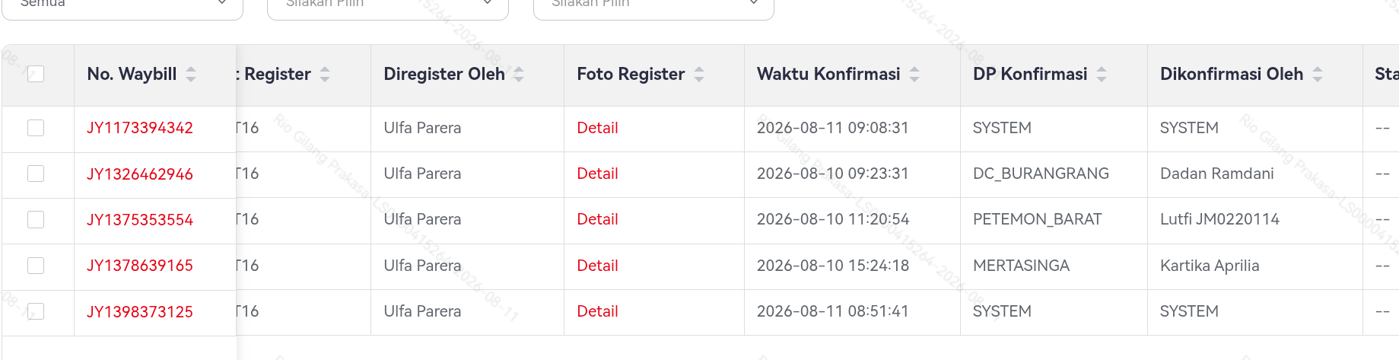This screenshot has width=1399, height=360.
Task: Expand the rightmost Silakan Pilih dropdown
Action: [653, 6]
